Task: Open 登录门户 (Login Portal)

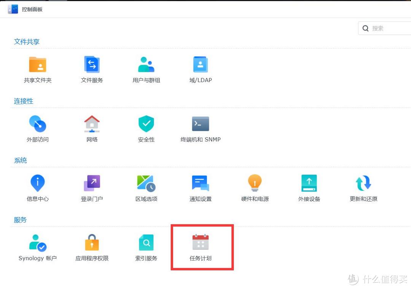Action: click(92, 187)
